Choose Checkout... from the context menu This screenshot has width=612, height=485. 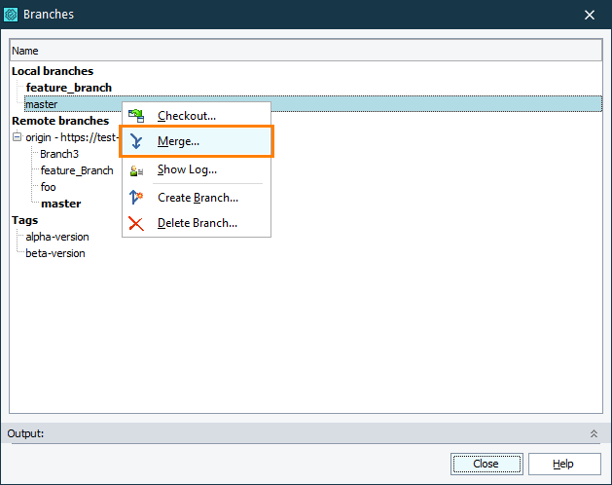(x=187, y=116)
